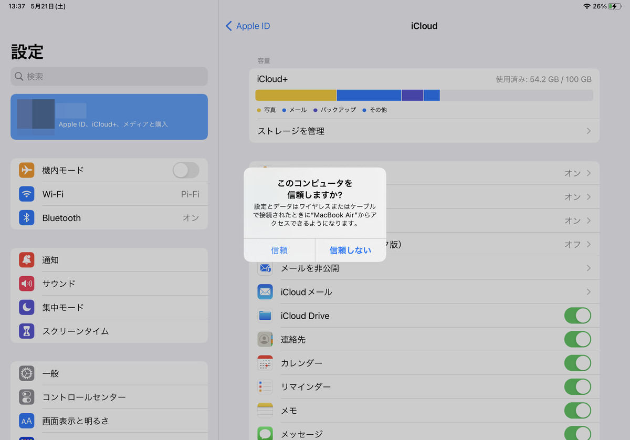Open the Wi-Fi row showing Pi-Fi

click(109, 194)
